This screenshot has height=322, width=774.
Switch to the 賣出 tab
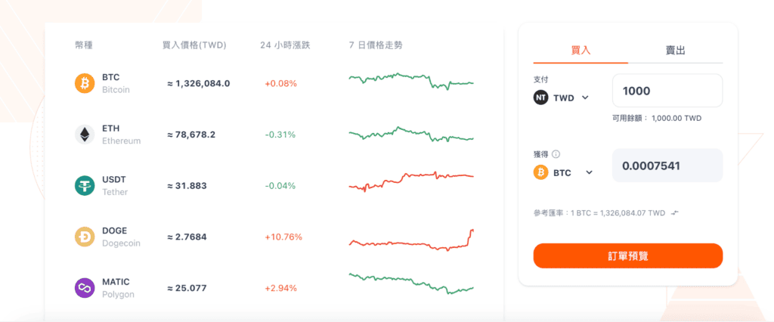point(675,51)
